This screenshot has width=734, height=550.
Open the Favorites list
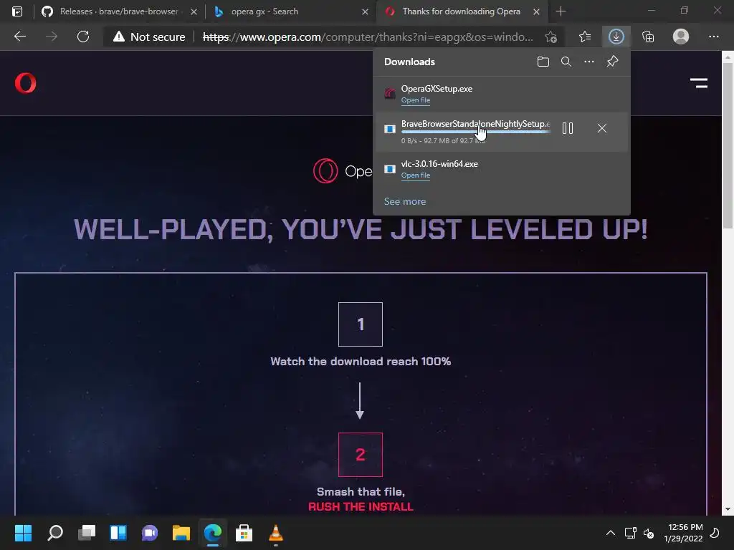pyautogui.click(x=585, y=37)
